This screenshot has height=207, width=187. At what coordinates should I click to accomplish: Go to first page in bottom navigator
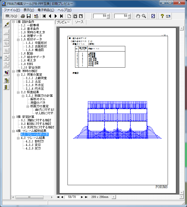click(58, 197)
